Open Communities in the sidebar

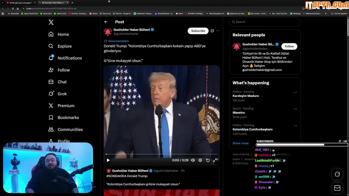(x=65, y=130)
